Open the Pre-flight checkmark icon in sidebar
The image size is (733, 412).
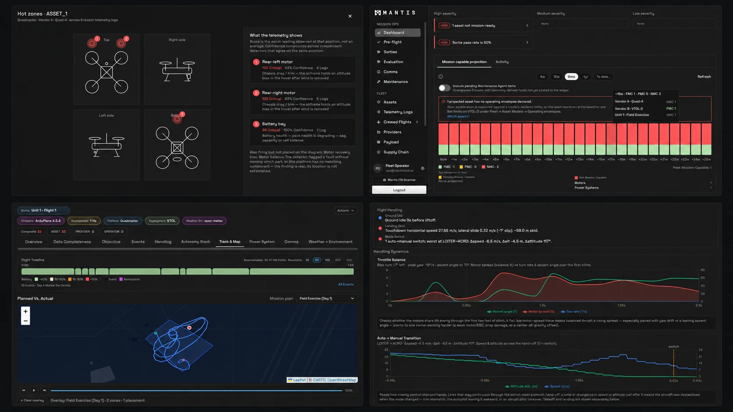tap(379, 42)
